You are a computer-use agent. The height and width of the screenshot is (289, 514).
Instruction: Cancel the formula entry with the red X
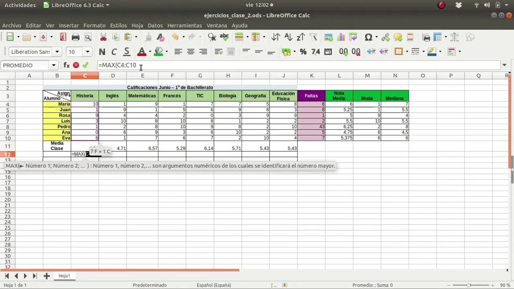75,65
